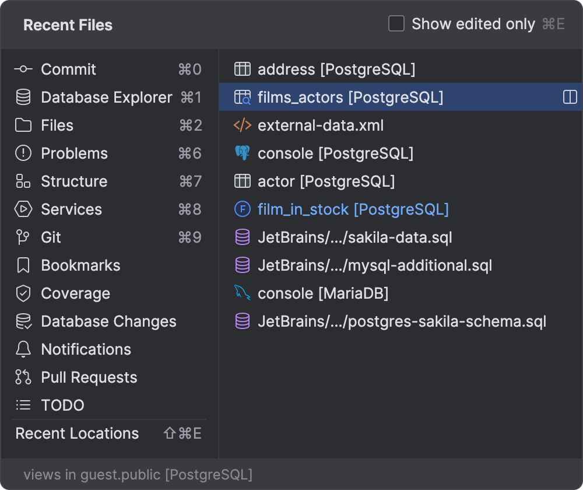
Task: Select the Database Explorer elephant icon
Action: 23,97
